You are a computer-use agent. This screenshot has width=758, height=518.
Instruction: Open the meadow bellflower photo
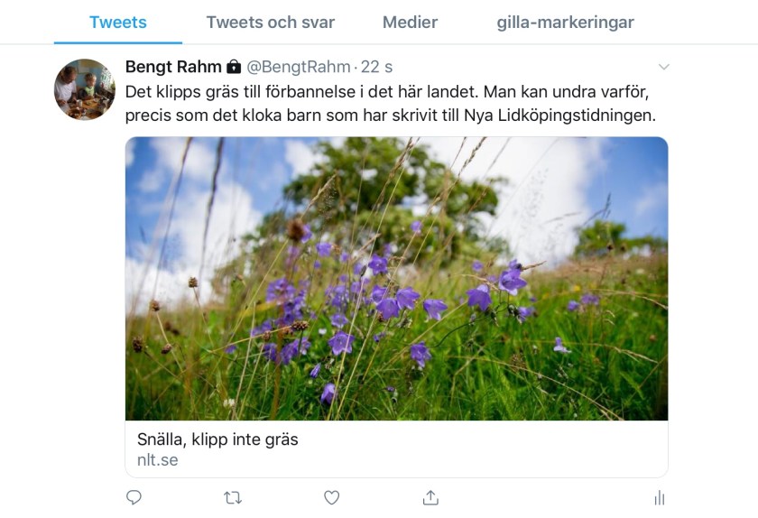(x=396, y=278)
